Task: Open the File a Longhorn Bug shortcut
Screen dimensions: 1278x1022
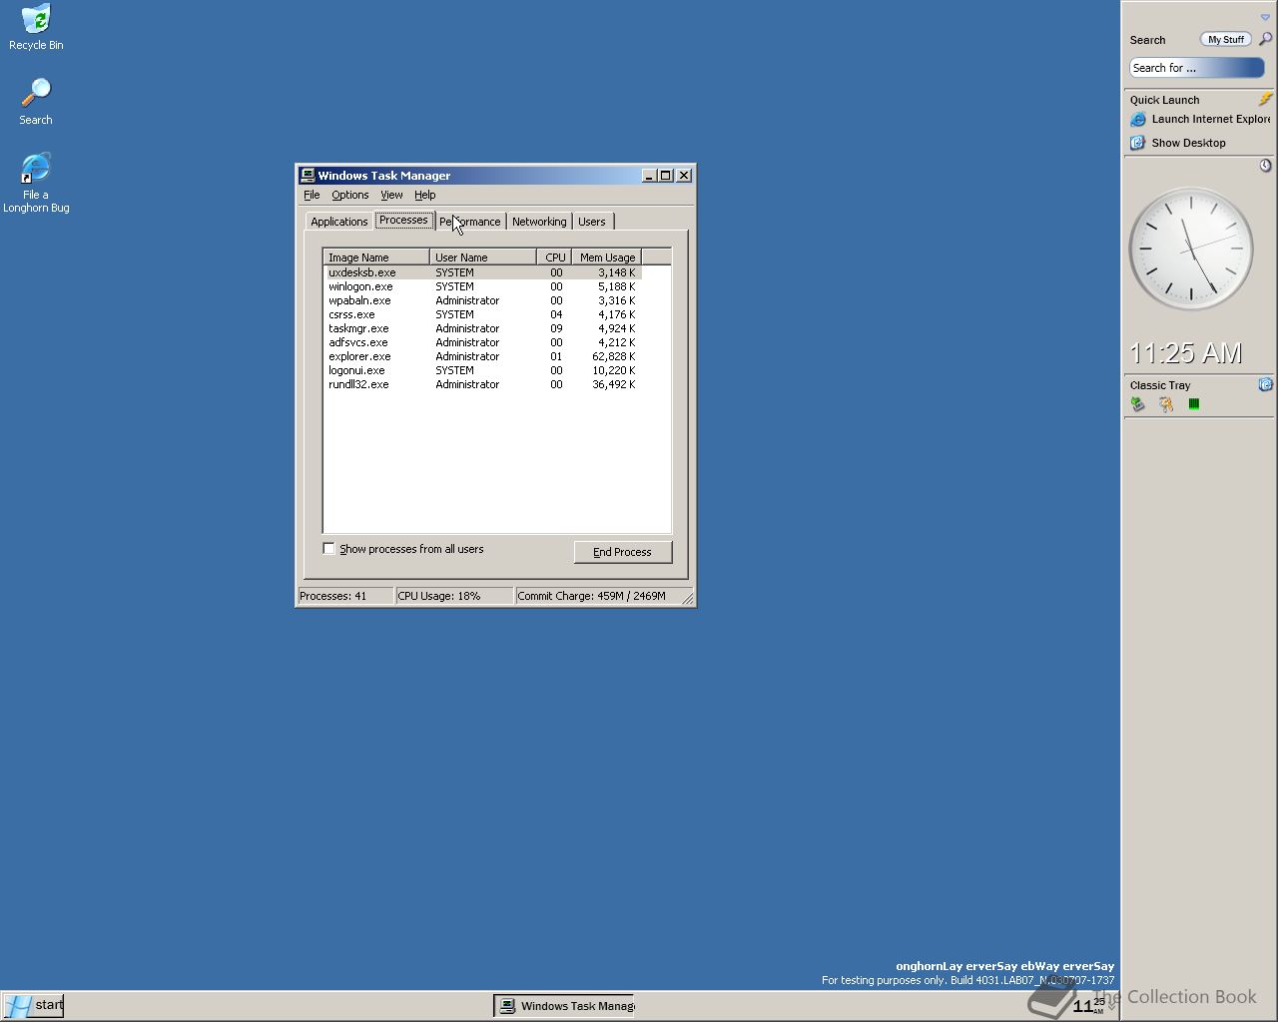Action: [x=36, y=183]
